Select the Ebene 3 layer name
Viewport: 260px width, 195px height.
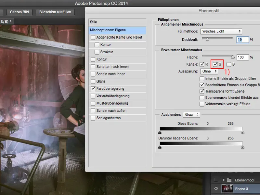(x=241, y=189)
